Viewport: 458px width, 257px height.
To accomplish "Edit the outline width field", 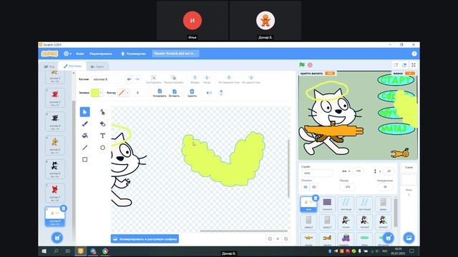I will (138, 93).
